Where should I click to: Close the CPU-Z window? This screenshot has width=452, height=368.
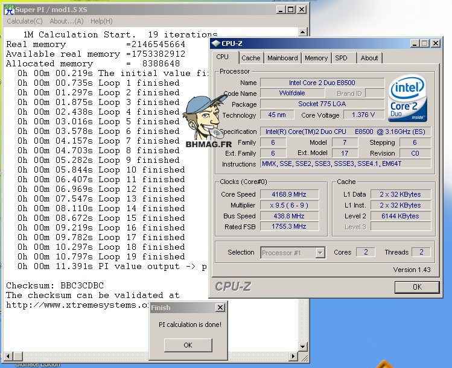click(x=436, y=43)
